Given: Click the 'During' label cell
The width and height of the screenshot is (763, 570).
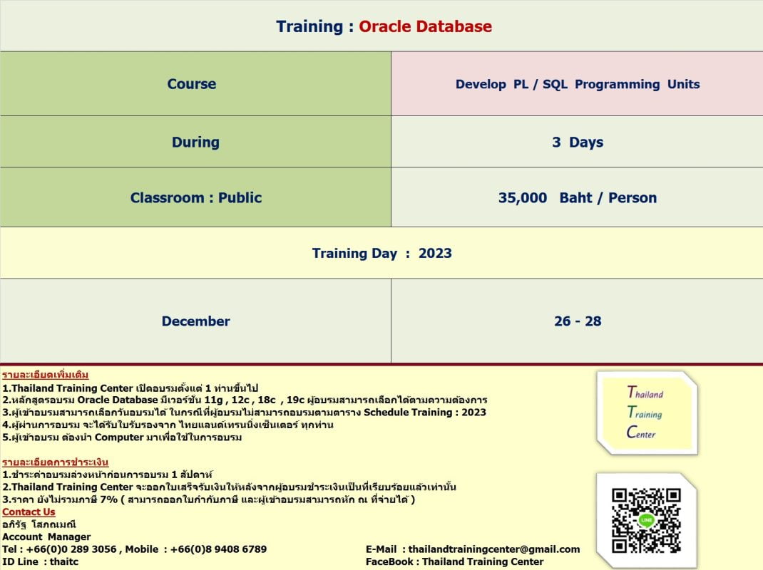Looking at the screenshot, I should tap(195, 142).
